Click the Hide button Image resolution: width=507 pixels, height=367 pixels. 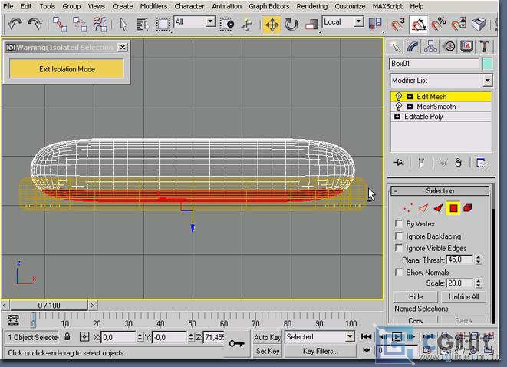coord(416,296)
